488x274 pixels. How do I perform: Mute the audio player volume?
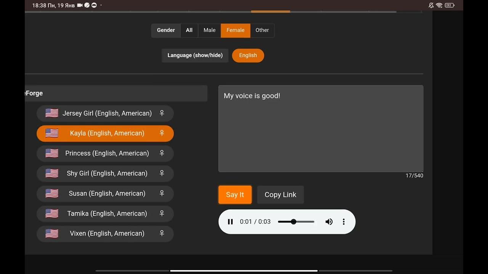[329, 222]
